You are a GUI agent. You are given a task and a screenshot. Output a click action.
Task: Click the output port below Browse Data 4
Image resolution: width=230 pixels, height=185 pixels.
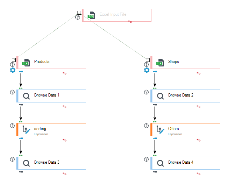(155, 172)
